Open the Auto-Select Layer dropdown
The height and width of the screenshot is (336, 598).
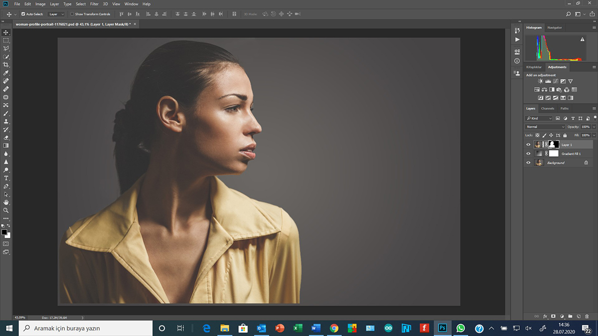56,14
